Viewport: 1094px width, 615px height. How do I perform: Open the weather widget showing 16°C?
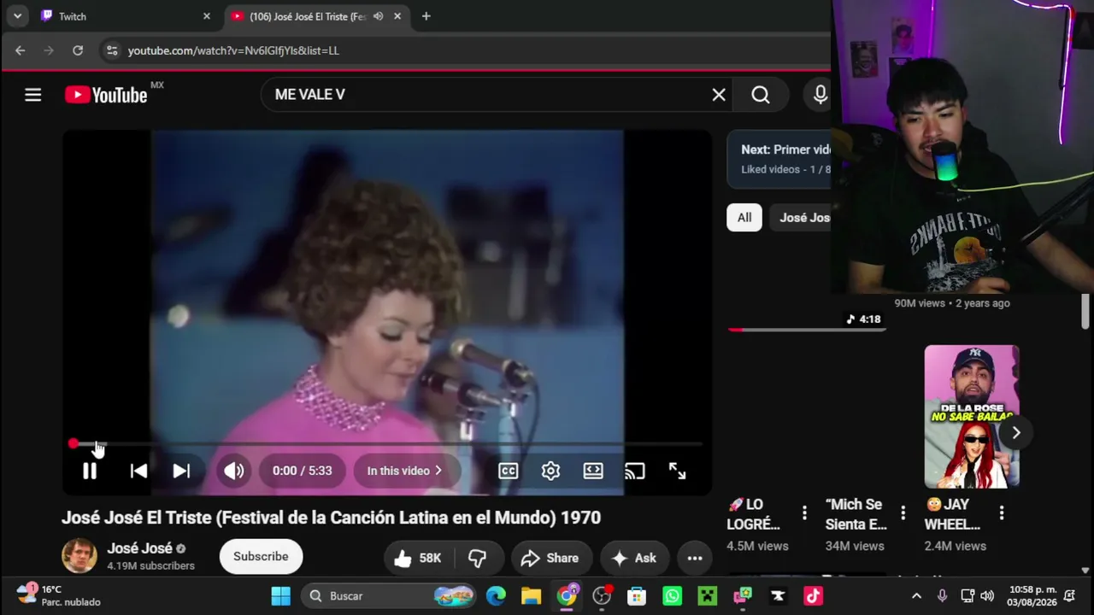(58, 595)
